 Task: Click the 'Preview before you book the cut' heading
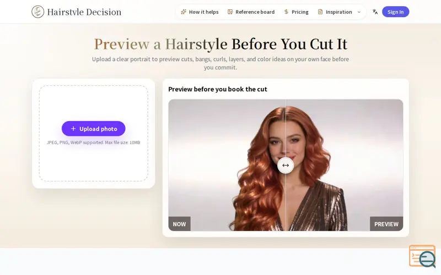click(218, 89)
